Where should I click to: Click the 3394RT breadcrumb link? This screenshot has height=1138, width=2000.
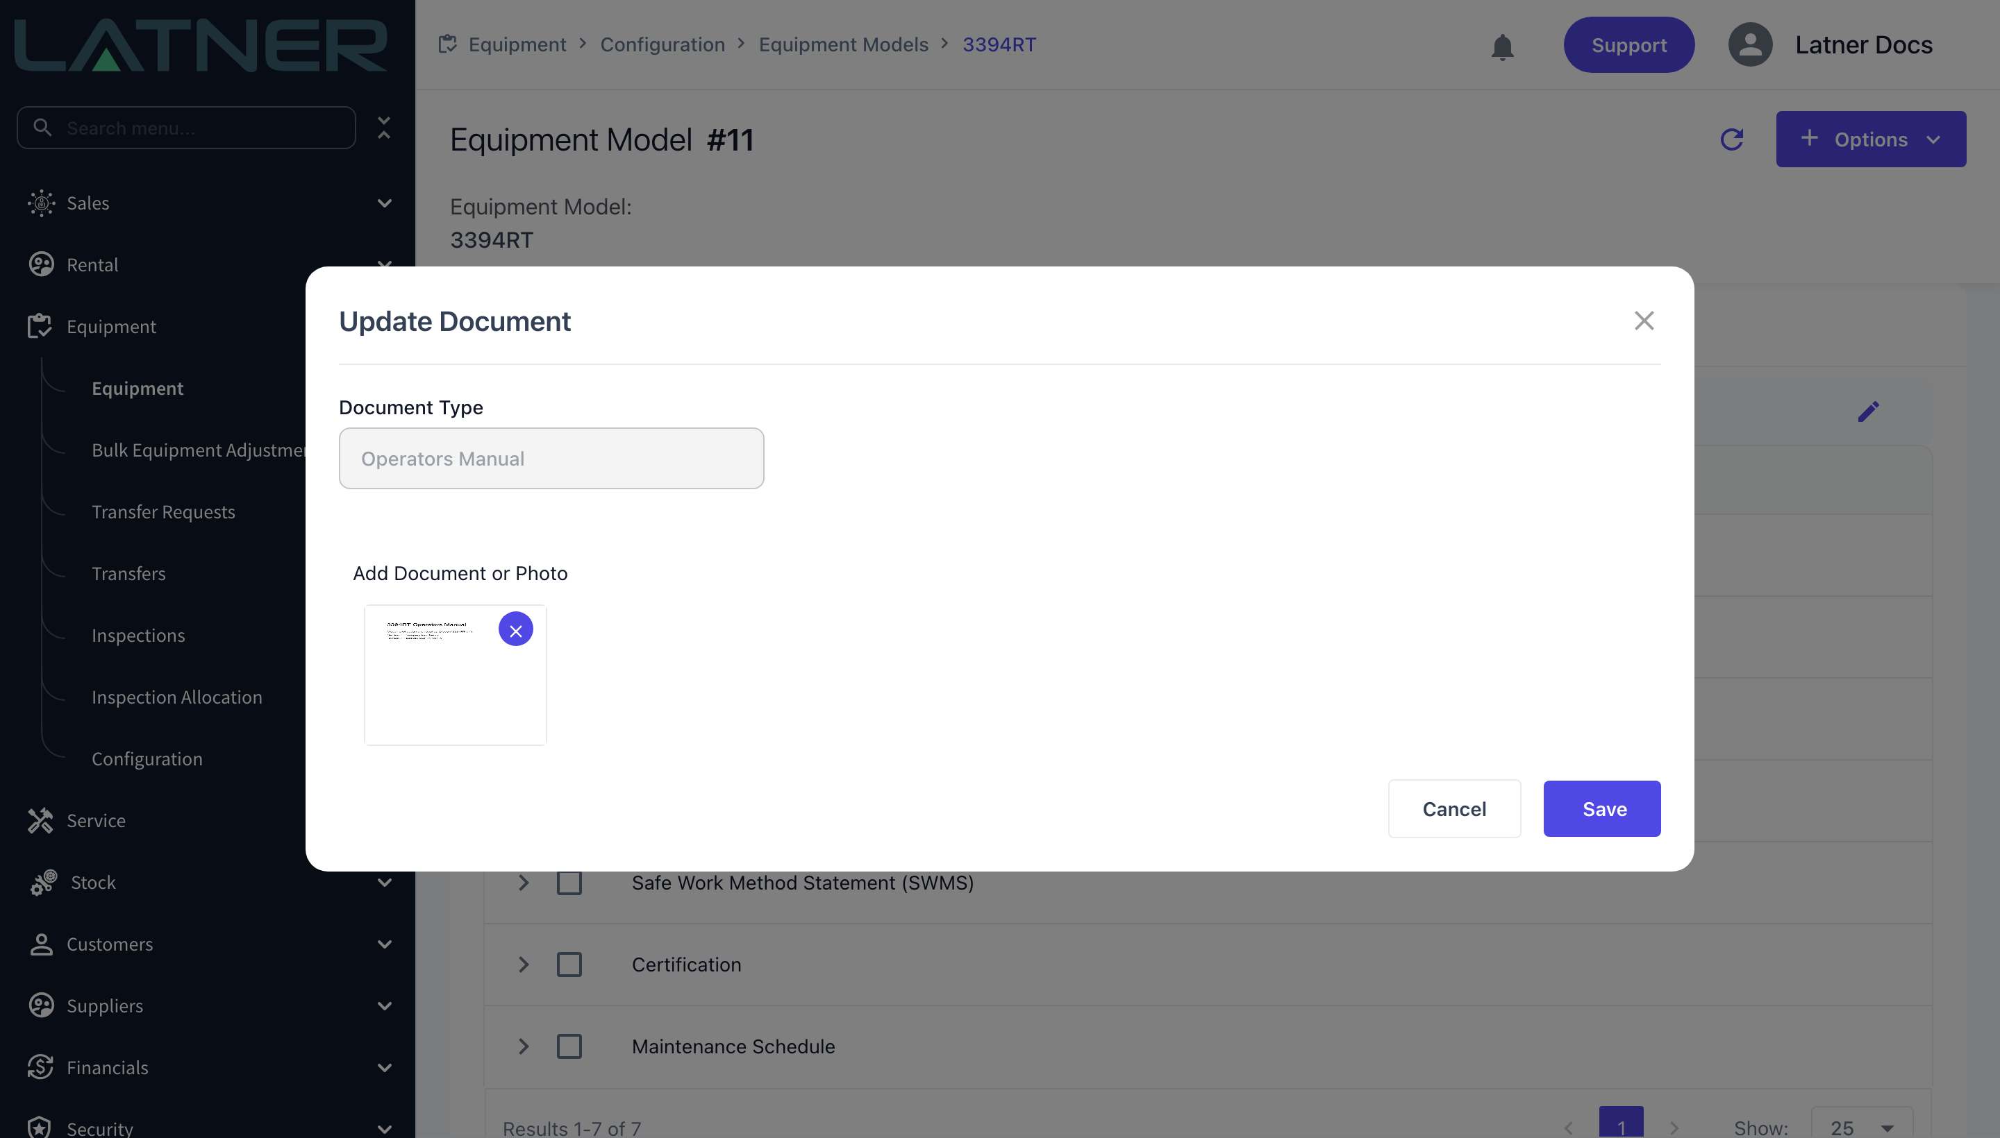[x=999, y=44]
